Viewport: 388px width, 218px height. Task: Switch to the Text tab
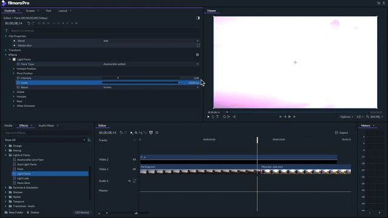48,11
